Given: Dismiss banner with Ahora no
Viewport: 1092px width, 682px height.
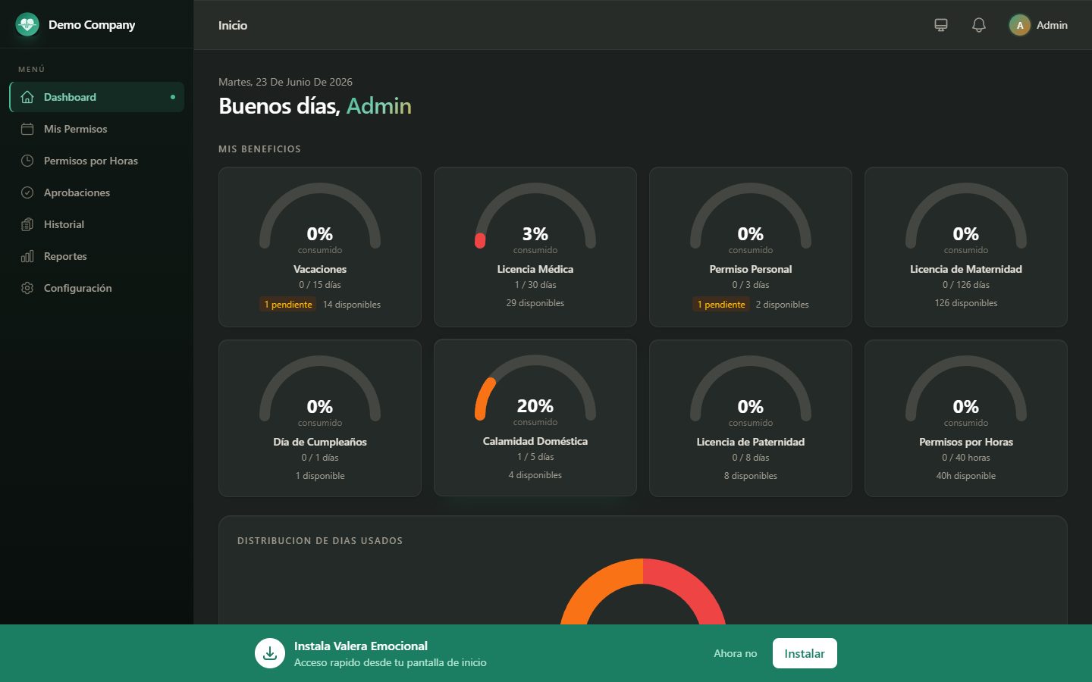Looking at the screenshot, I should (735, 653).
